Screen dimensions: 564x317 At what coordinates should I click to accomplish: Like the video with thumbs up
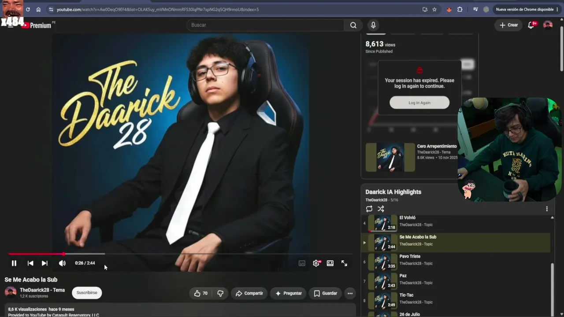(201, 293)
